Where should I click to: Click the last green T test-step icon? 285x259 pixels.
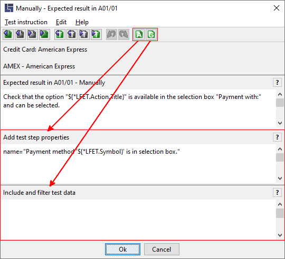point(96,34)
